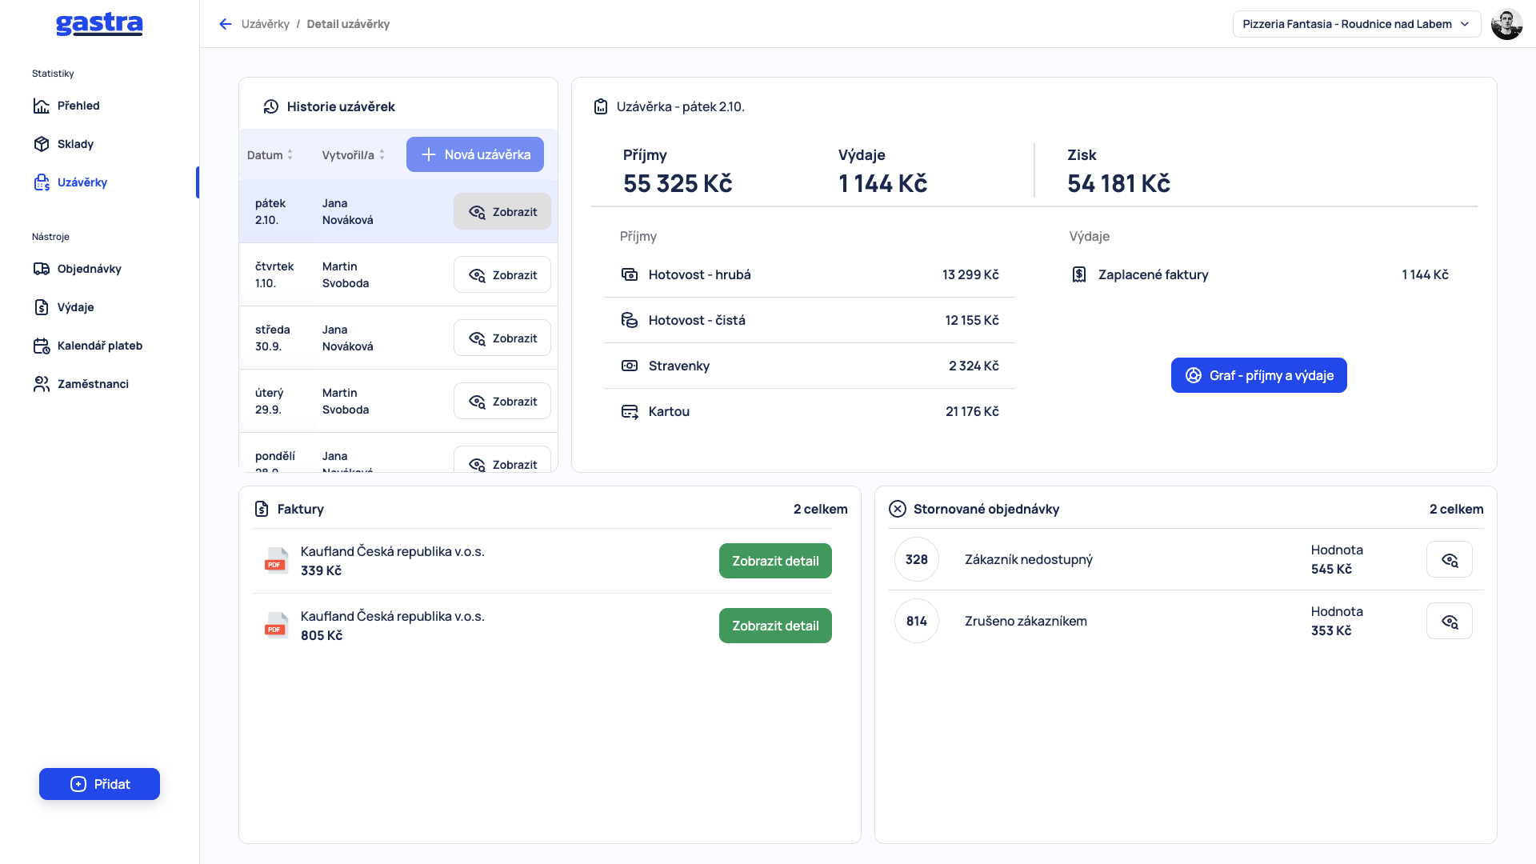Click the Zisk value 54 181 Kč

[1118, 183]
